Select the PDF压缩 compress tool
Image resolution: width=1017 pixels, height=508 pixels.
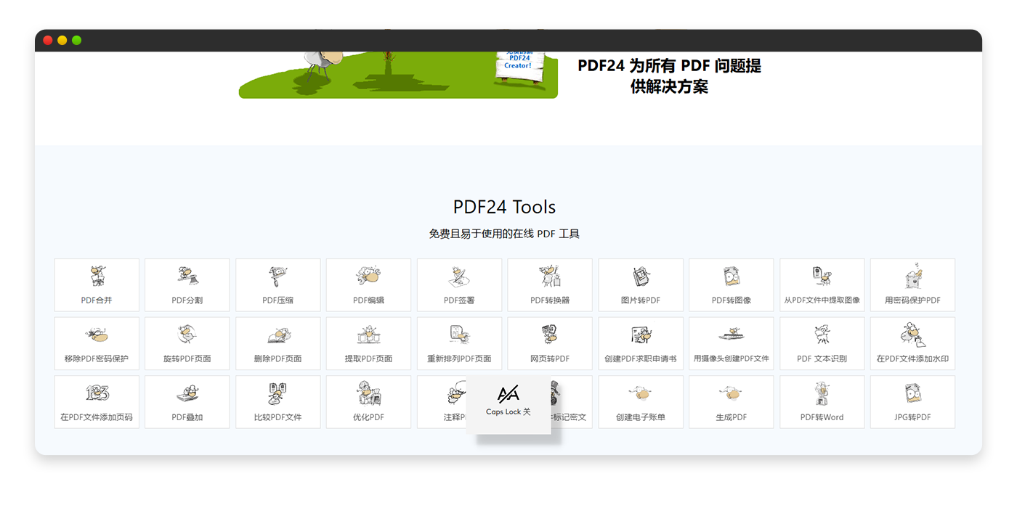pos(278,285)
